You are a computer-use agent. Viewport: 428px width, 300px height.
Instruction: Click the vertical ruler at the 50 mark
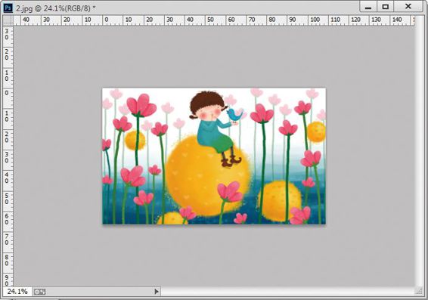pyautogui.click(x=8, y=199)
